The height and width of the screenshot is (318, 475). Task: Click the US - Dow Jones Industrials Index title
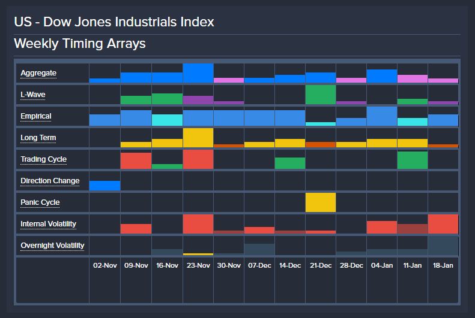pyautogui.click(x=114, y=22)
